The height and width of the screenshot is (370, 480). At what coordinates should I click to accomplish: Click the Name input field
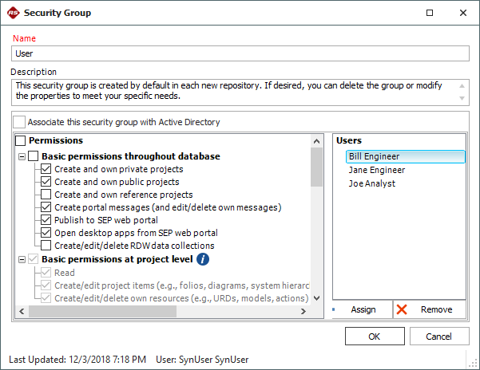pos(240,53)
